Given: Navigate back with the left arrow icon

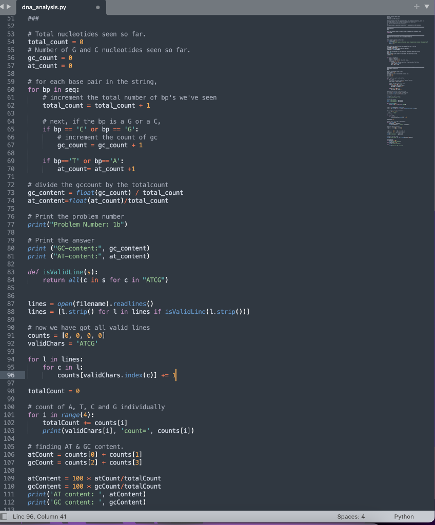Looking at the screenshot, I should tap(3, 7).
